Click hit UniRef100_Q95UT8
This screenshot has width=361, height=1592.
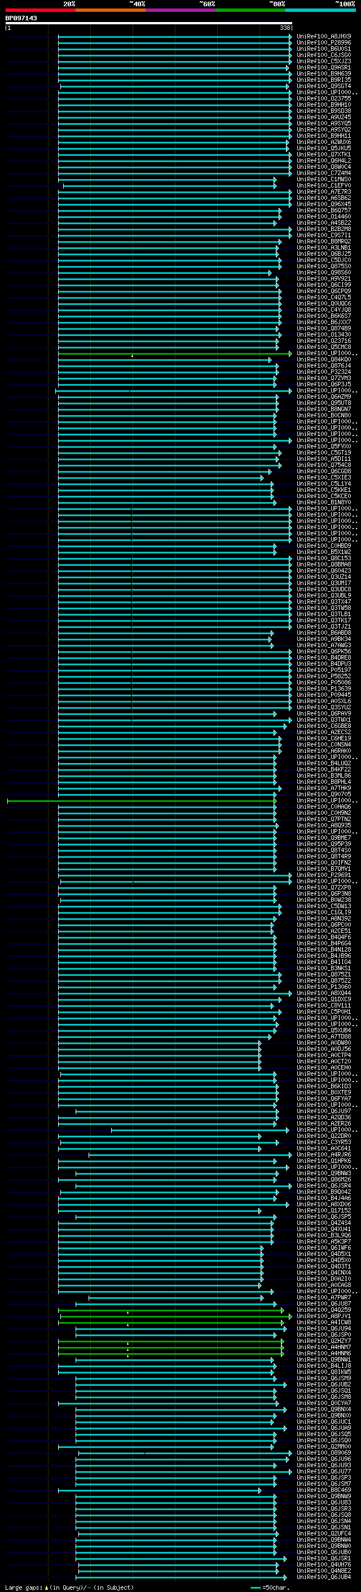click(324, 404)
